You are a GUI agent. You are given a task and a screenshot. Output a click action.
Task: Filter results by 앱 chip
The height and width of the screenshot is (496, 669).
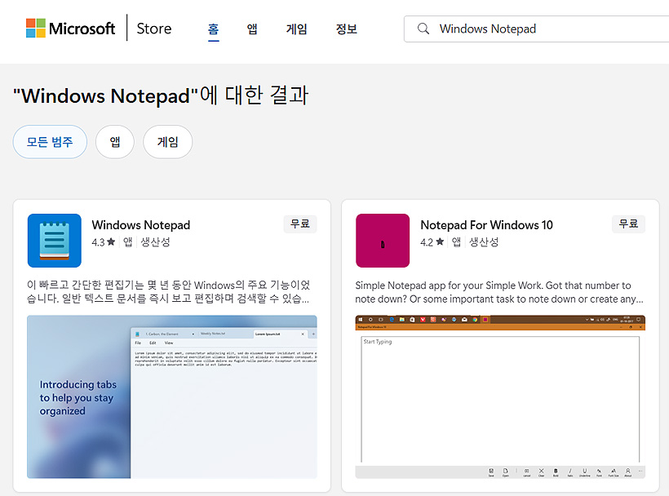click(x=115, y=142)
